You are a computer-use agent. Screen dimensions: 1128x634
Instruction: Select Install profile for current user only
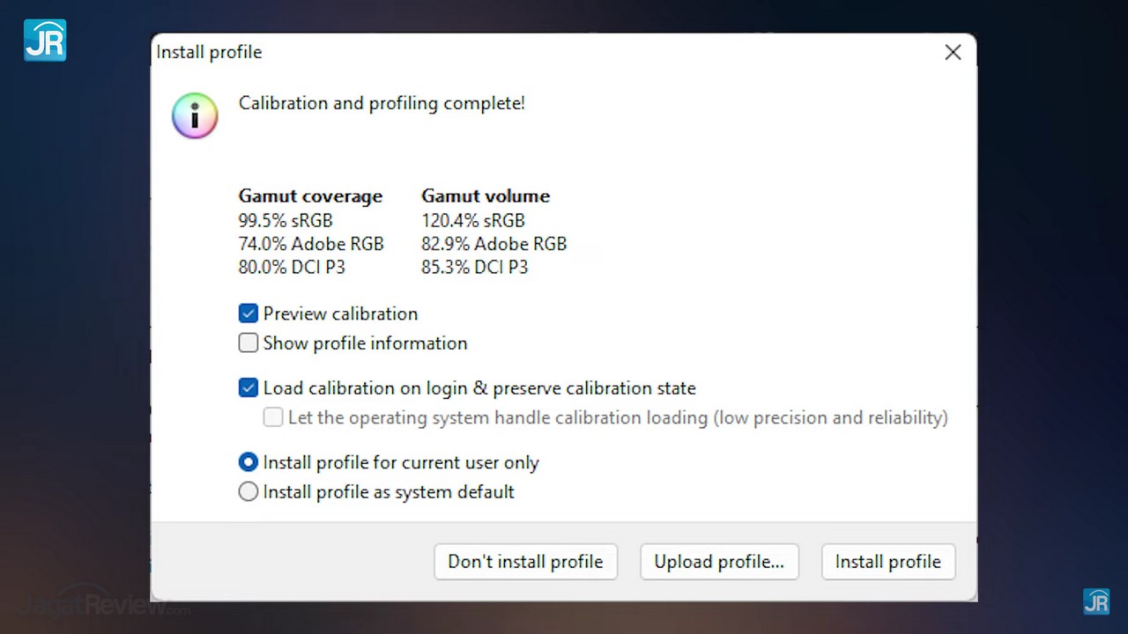[249, 462]
